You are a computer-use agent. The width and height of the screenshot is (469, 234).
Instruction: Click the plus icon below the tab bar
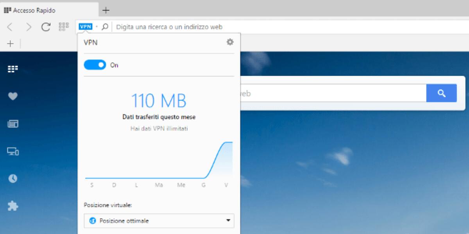click(x=10, y=43)
